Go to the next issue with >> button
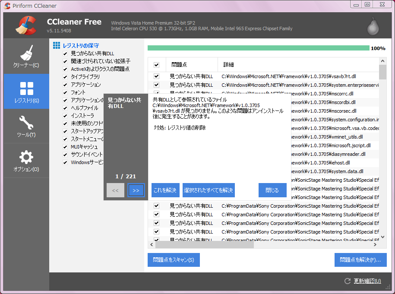395x294 pixels. coord(136,190)
